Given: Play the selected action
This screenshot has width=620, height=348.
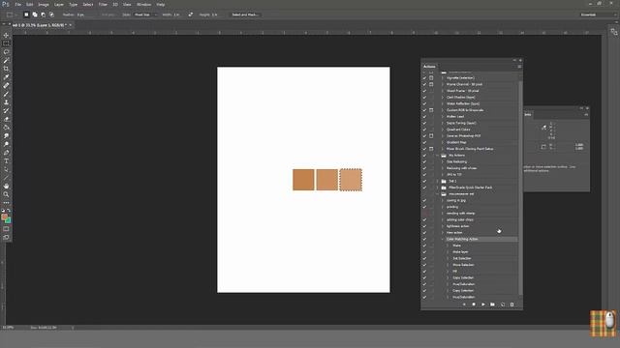Looking at the screenshot, I should coord(483,304).
